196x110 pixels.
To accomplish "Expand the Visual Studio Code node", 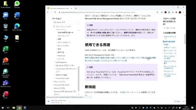I will pos(55,78).
